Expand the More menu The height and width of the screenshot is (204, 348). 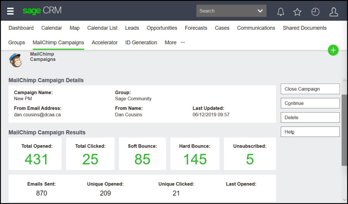coord(171,42)
